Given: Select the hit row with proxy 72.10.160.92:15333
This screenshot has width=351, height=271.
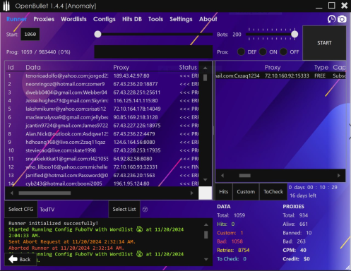Looking at the screenshot, I should point(280,76).
